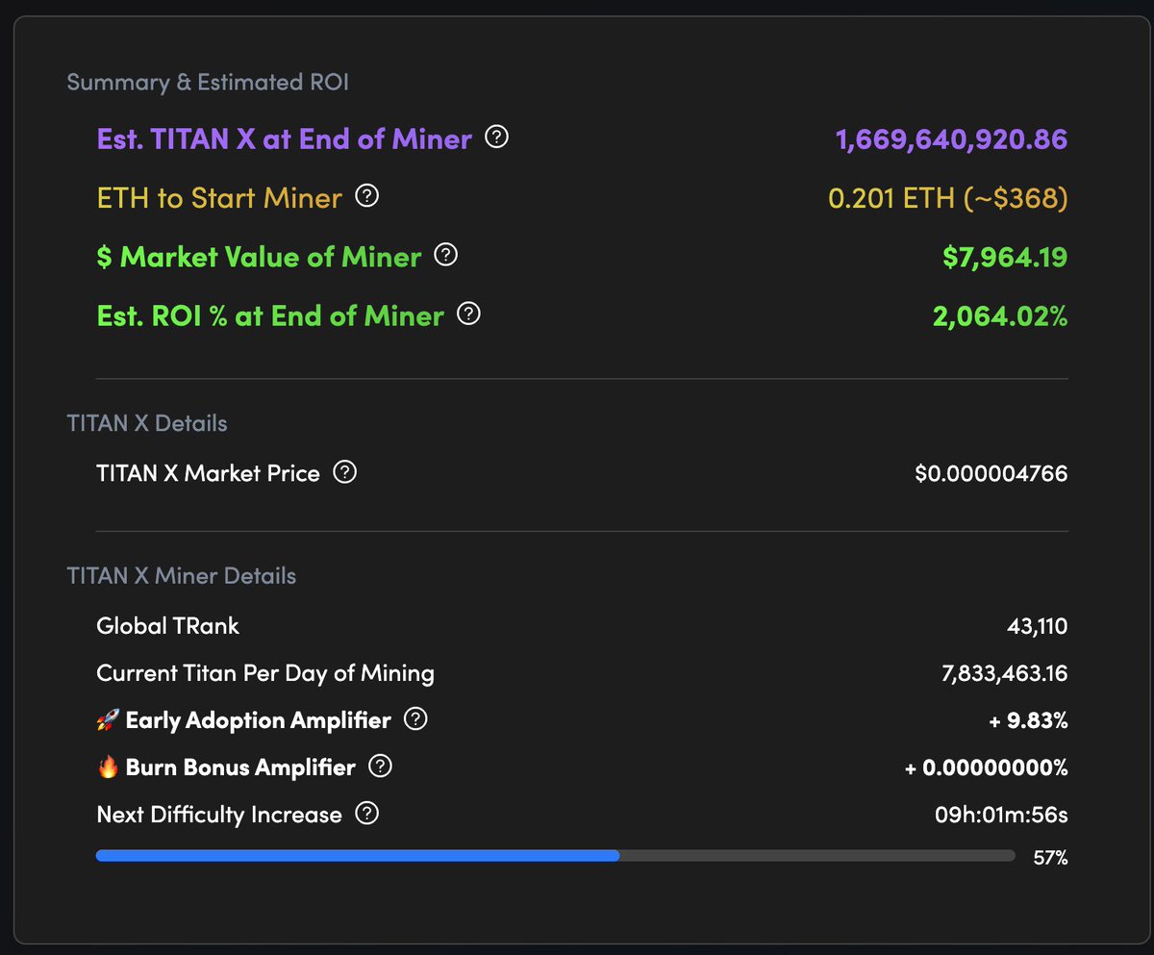Viewport: 1154px width, 955px height.
Task: Click the $ Market Value of Miner label
Action: click(259, 257)
